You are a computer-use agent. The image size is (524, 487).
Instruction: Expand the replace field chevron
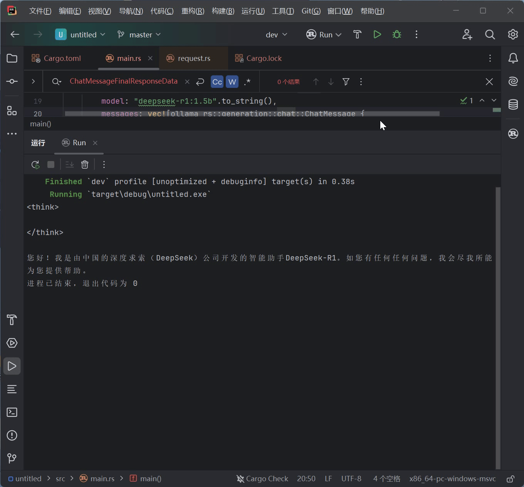pos(33,81)
